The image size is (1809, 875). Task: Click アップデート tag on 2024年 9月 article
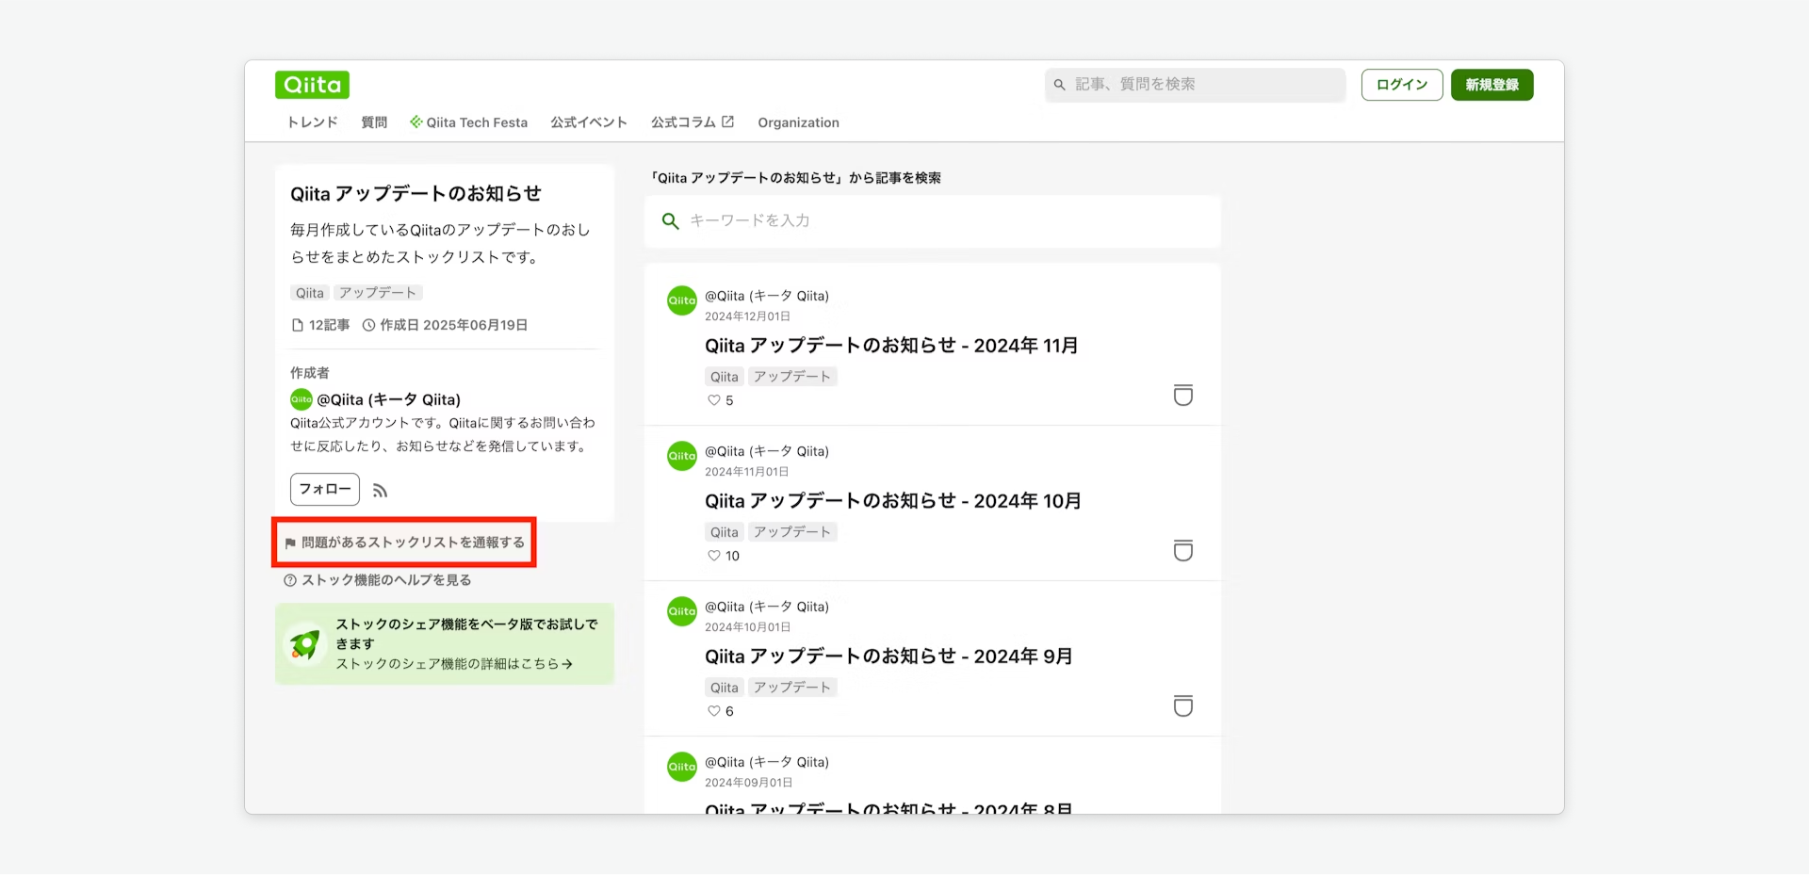click(792, 688)
